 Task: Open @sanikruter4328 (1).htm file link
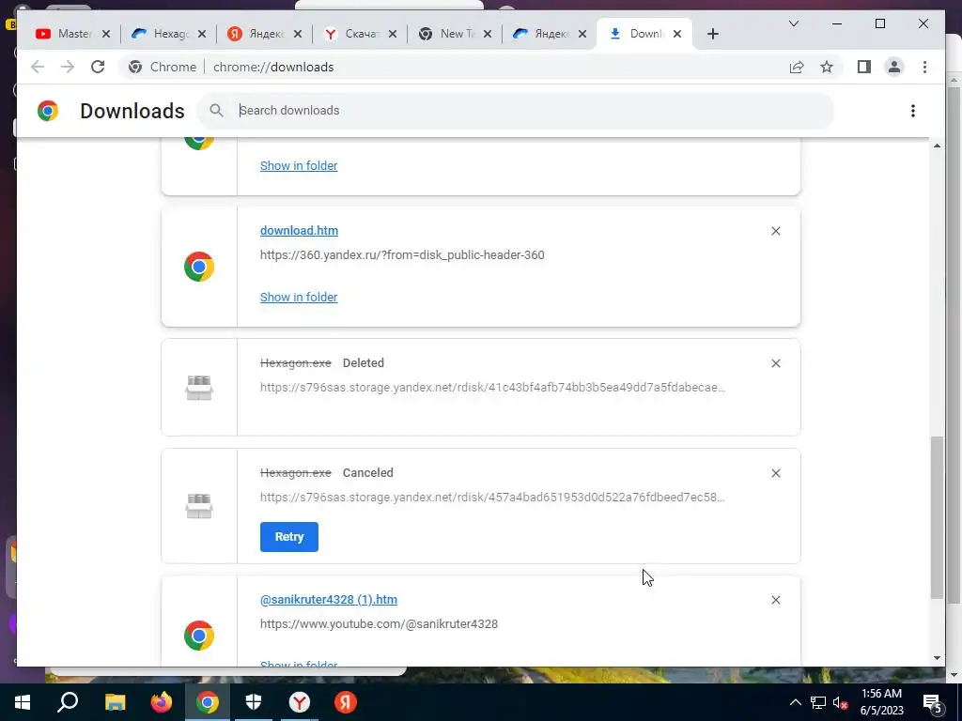[328, 600]
